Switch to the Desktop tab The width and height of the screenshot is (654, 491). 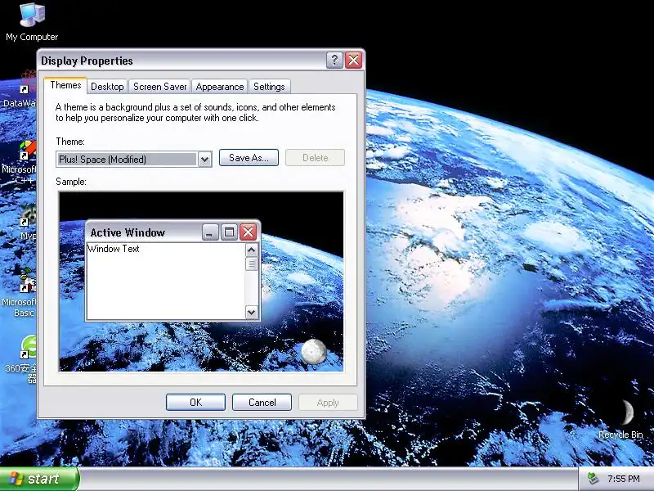(x=107, y=87)
